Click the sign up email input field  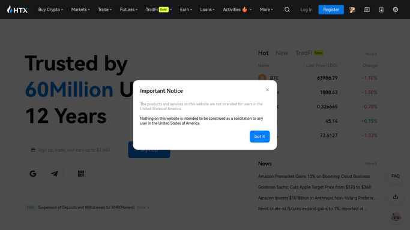[x=73, y=150]
